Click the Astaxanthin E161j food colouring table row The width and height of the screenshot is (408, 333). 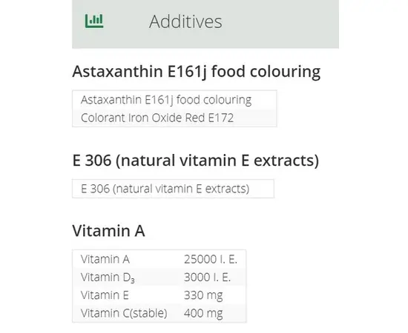[174, 100]
